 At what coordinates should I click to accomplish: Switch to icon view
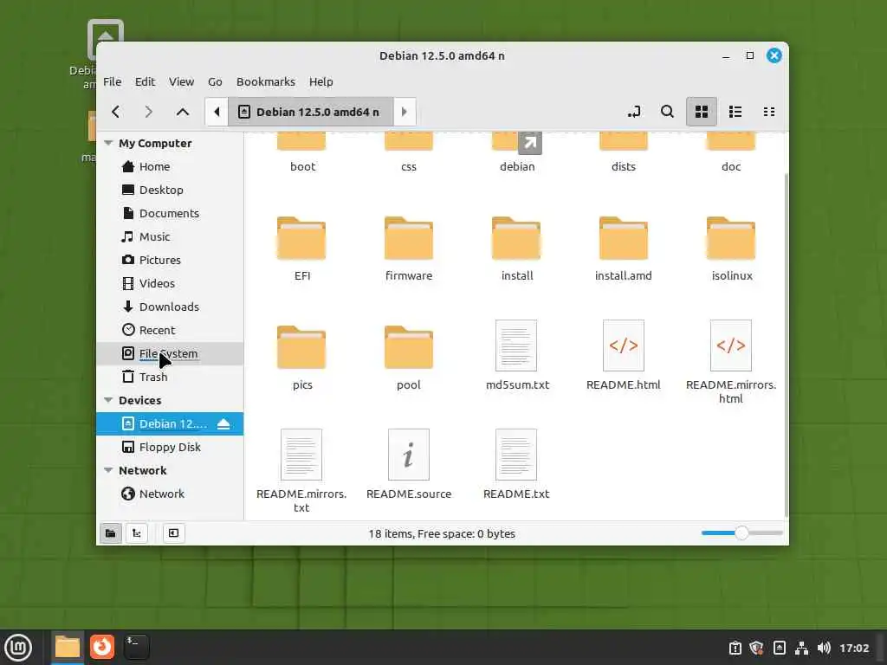click(702, 112)
